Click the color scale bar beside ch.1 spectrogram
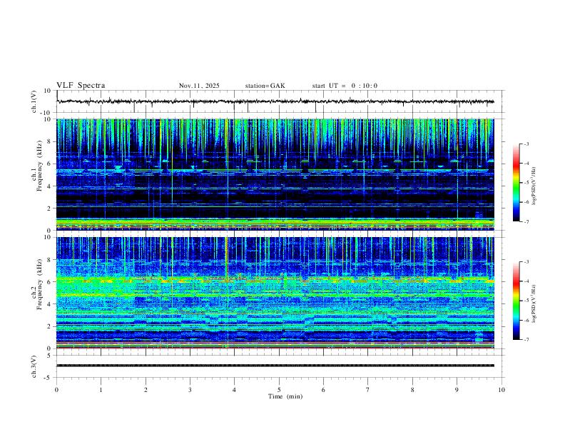The height and width of the screenshot is (437, 565). [x=516, y=183]
